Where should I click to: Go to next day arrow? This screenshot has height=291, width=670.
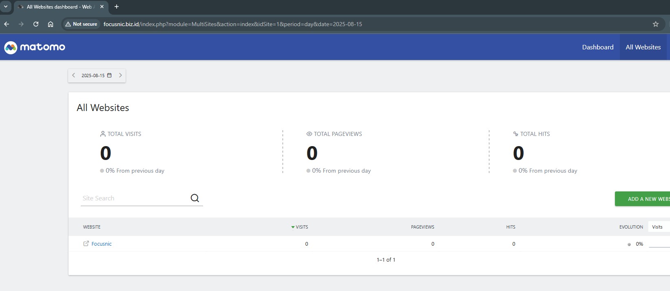pyautogui.click(x=120, y=76)
